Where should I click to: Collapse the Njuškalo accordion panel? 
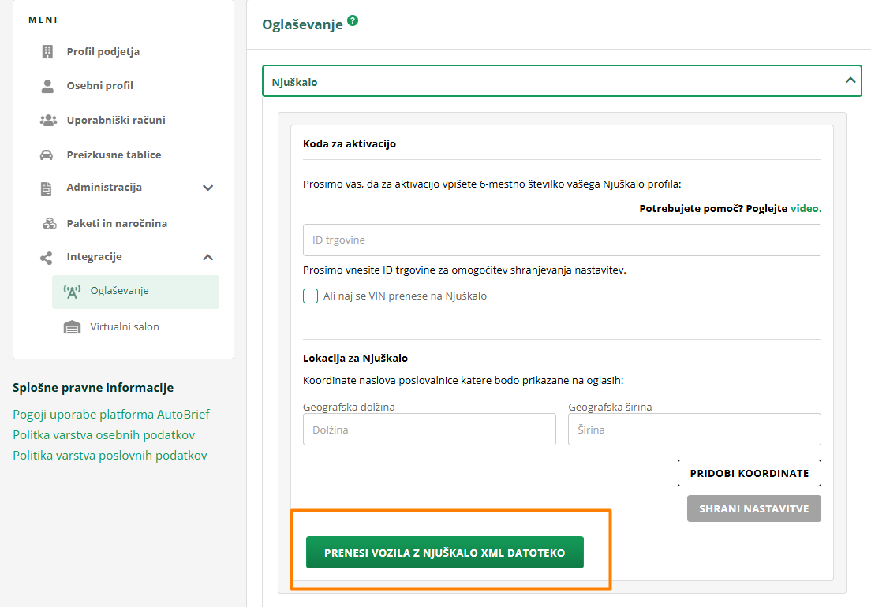tap(850, 80)
